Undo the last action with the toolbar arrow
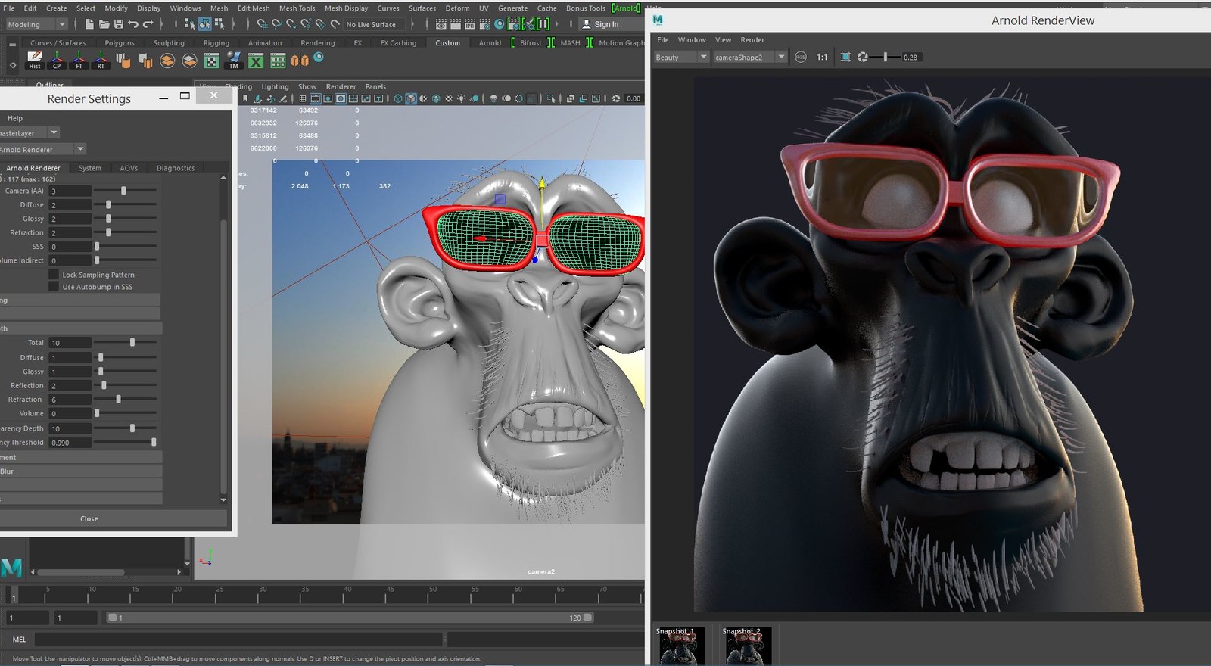 click(x=133, y=24)
